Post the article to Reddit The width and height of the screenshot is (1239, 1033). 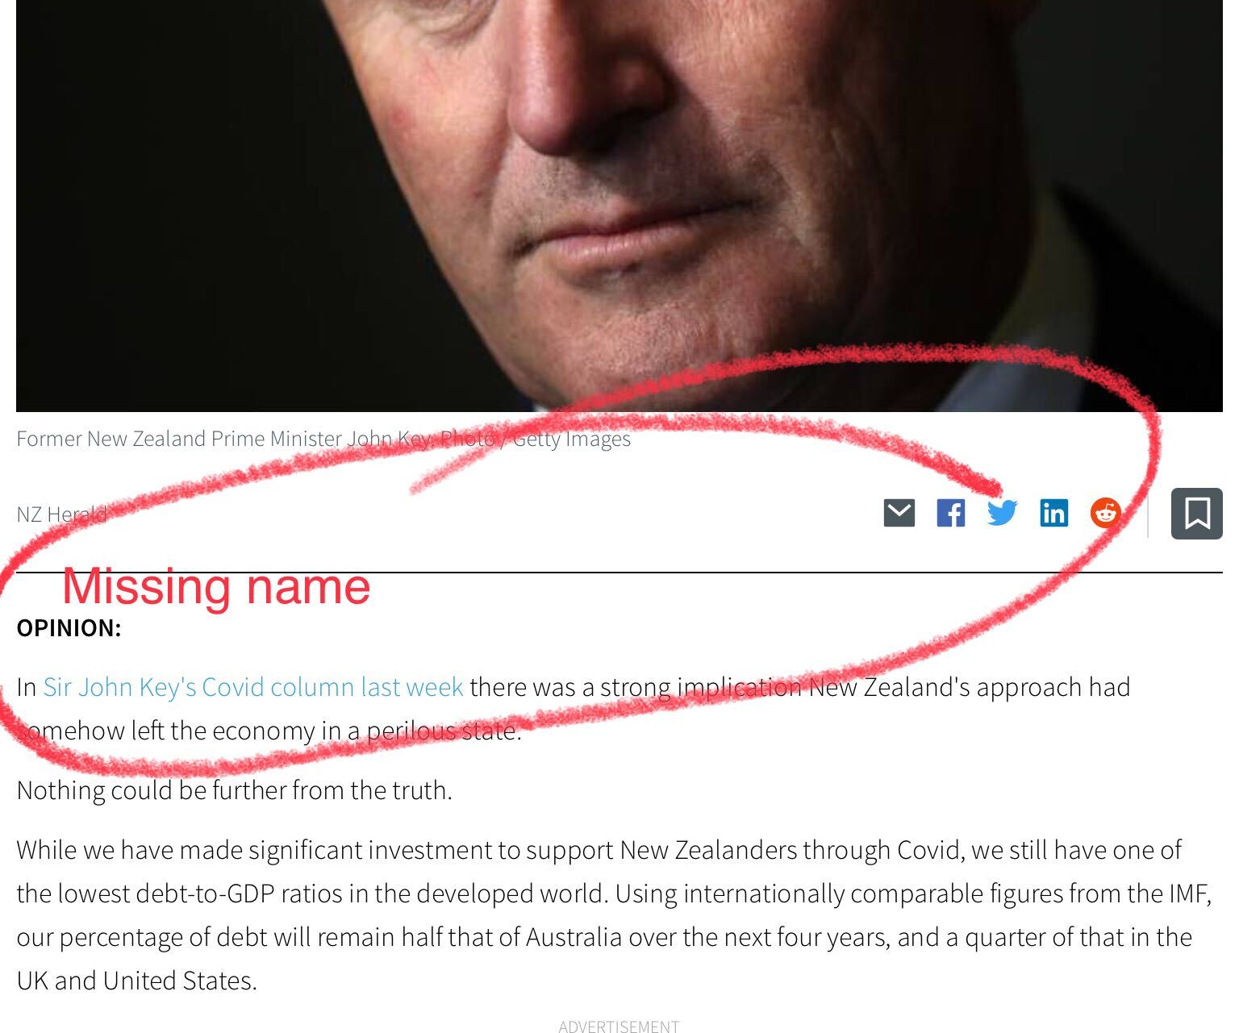pyautogui.click(x=1106, y=513)
